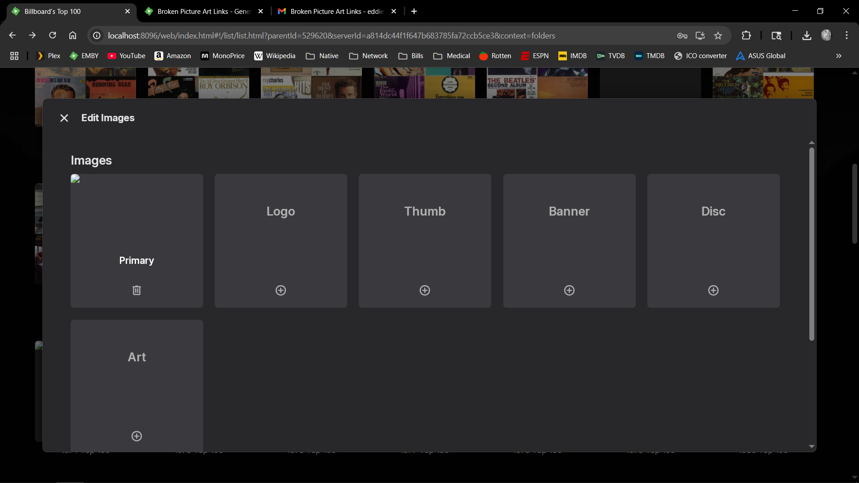Click the broken Primary image thumbnail
The height and width of the screenshot is (483, 859).
pos(75,179)
